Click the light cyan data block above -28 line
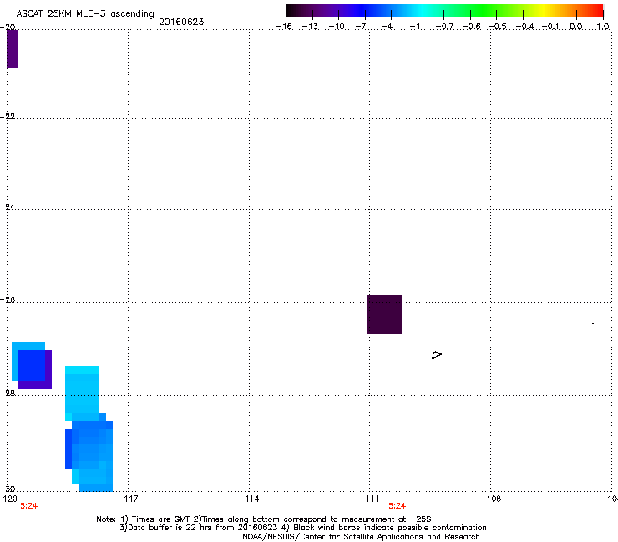Viewport: 618px width, 542px height. point(82,389)
